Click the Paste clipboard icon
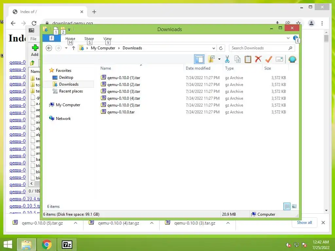The width and height of the screenshot is (335, 251). pos(248,59)
